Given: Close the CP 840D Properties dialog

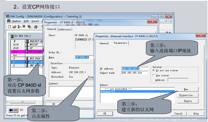Looking at the screenshot, I should point(153,21).
